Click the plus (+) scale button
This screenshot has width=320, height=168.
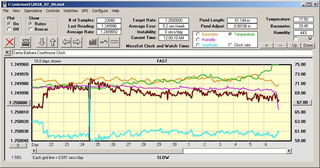pyautogui.click(x=266, y=45)
